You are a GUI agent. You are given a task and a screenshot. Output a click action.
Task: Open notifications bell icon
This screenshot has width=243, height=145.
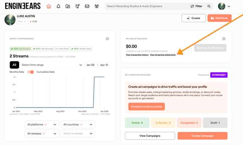(x=58, y=6)
